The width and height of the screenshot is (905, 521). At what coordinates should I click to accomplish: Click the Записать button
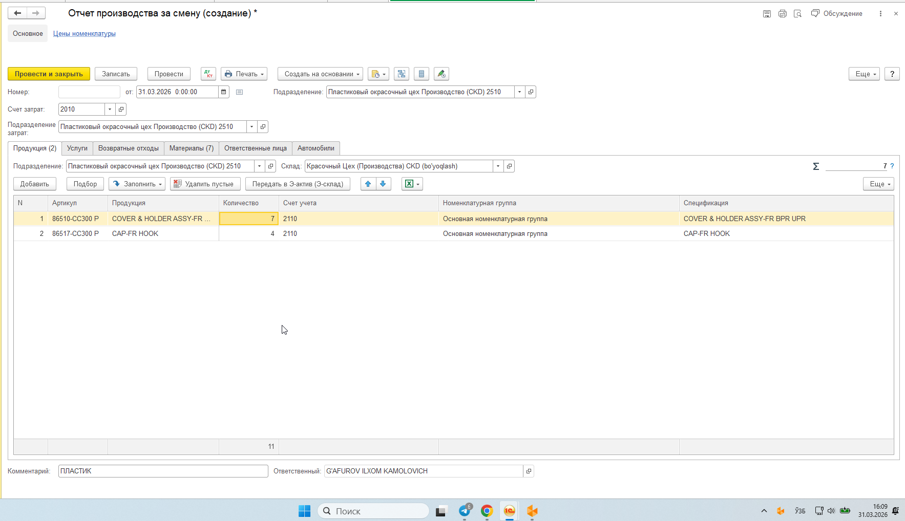pyautogui.click(x=116, y=74)
